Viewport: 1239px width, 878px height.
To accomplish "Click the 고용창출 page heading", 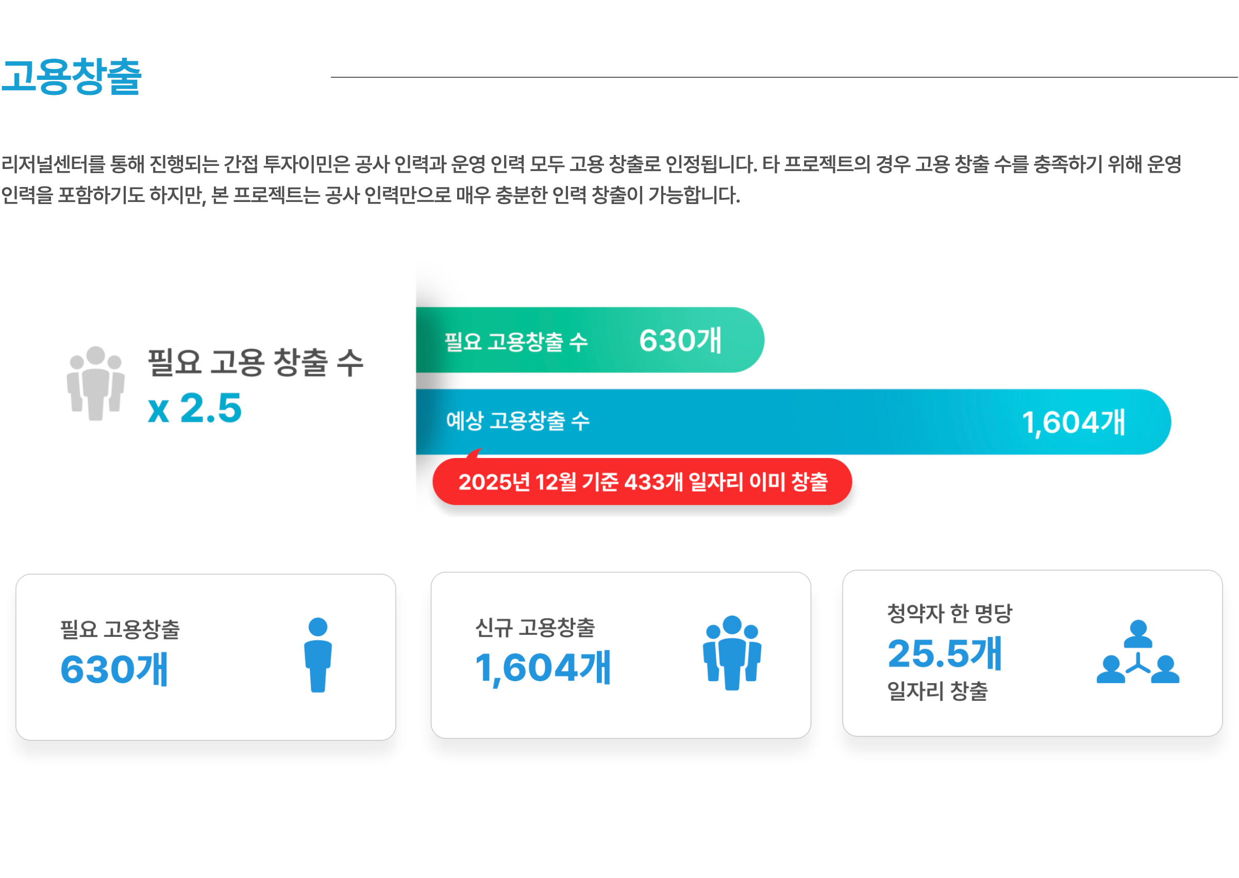I will coord(72,77).
